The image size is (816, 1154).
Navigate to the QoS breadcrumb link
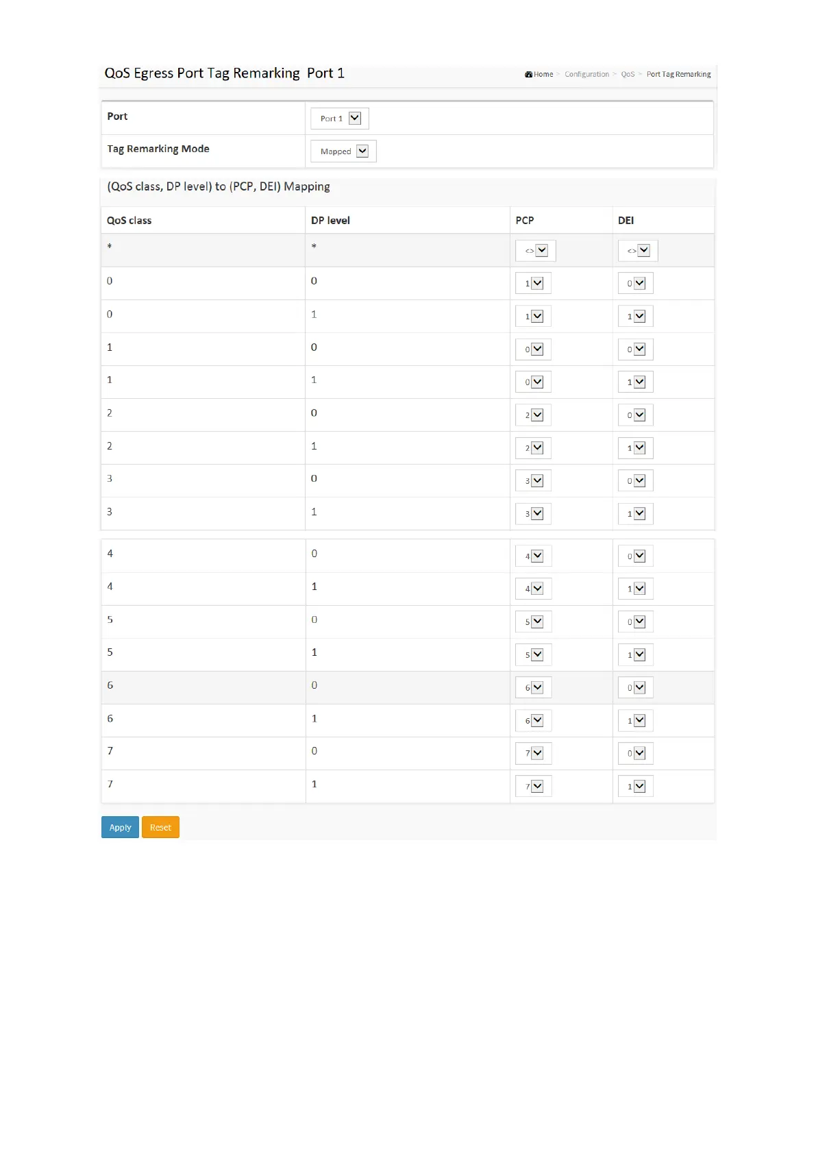[x=628, y=74]
